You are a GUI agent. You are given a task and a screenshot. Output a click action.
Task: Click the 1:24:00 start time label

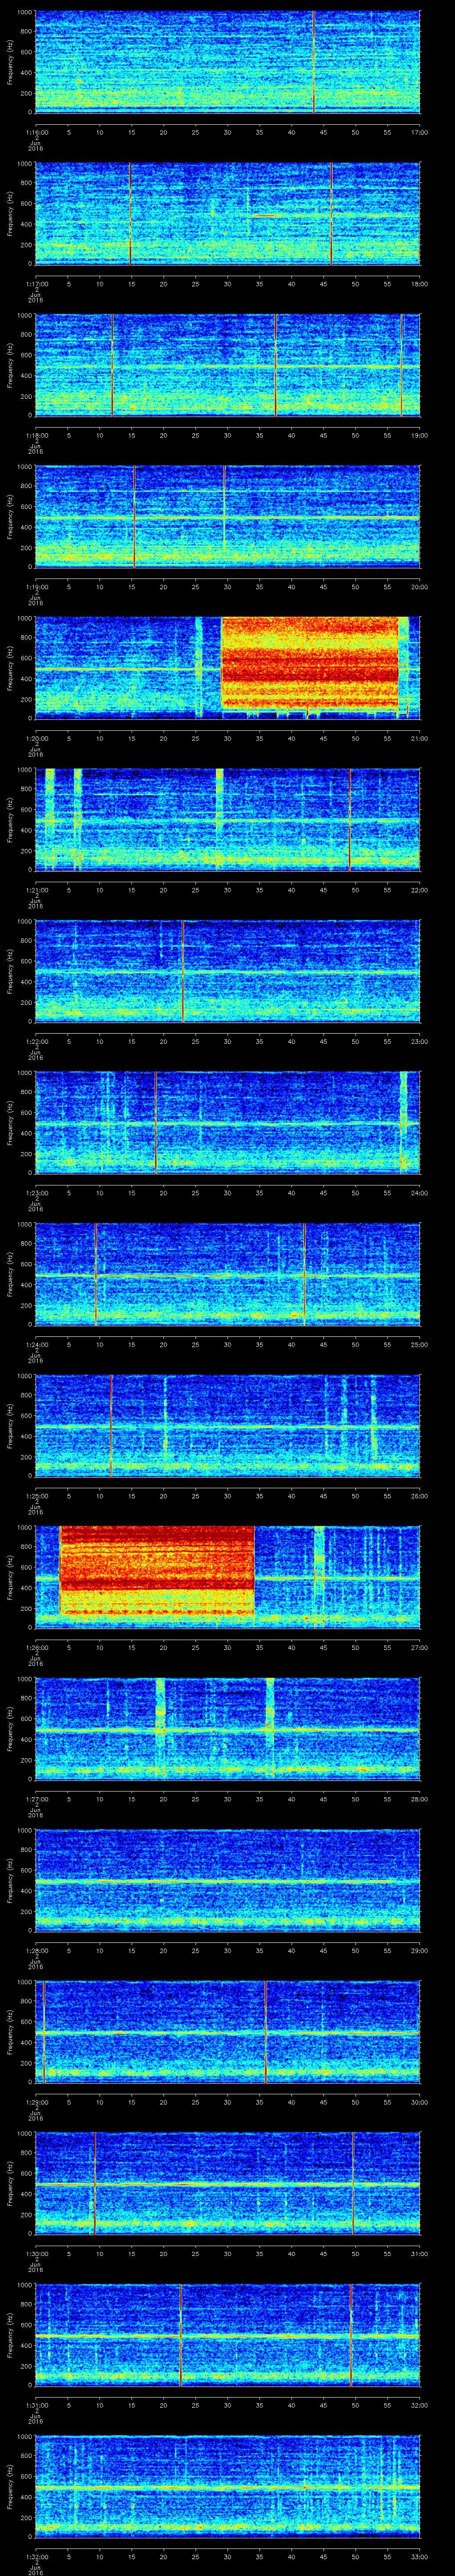pyautogui.click(x=36, y=1344)
